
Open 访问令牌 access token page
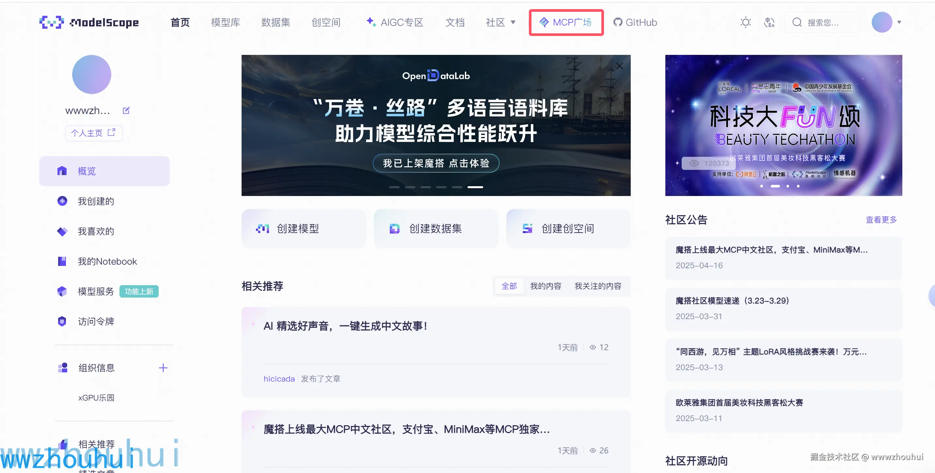pos(95,321)
